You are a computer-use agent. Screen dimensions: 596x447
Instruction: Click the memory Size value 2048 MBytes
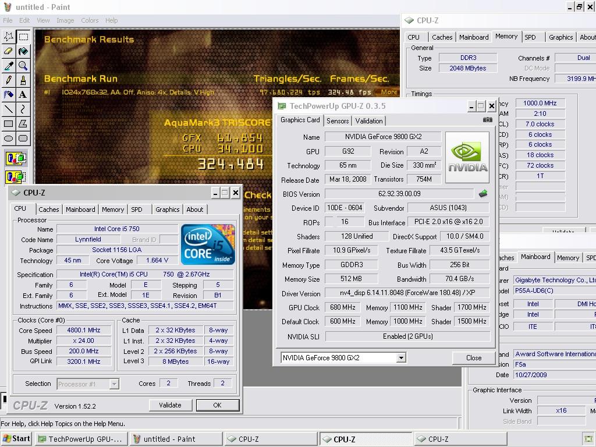pyautogui.click(x=468, y=68)
